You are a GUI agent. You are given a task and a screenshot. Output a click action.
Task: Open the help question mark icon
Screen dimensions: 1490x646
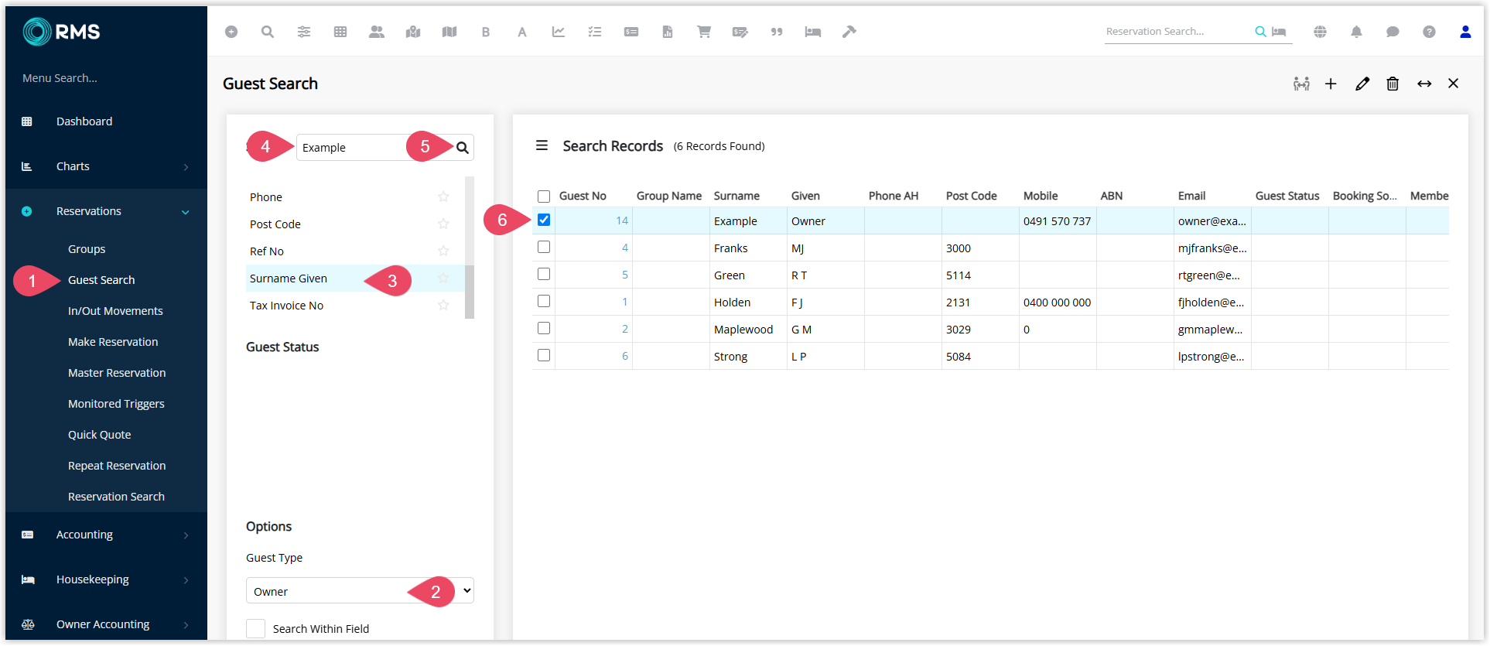(1430, 32)
